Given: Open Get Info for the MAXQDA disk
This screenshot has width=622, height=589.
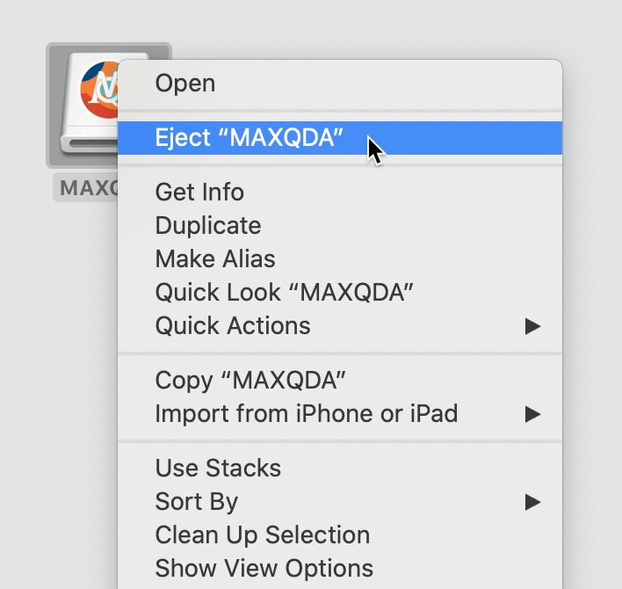Looking at the screenshot, I should pyautogui.click(x=340, y=193).
